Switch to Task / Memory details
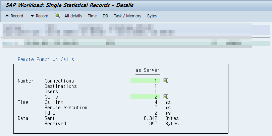This screenshot has width=272, height=136. pyautogui.click(x=127, y=16)
